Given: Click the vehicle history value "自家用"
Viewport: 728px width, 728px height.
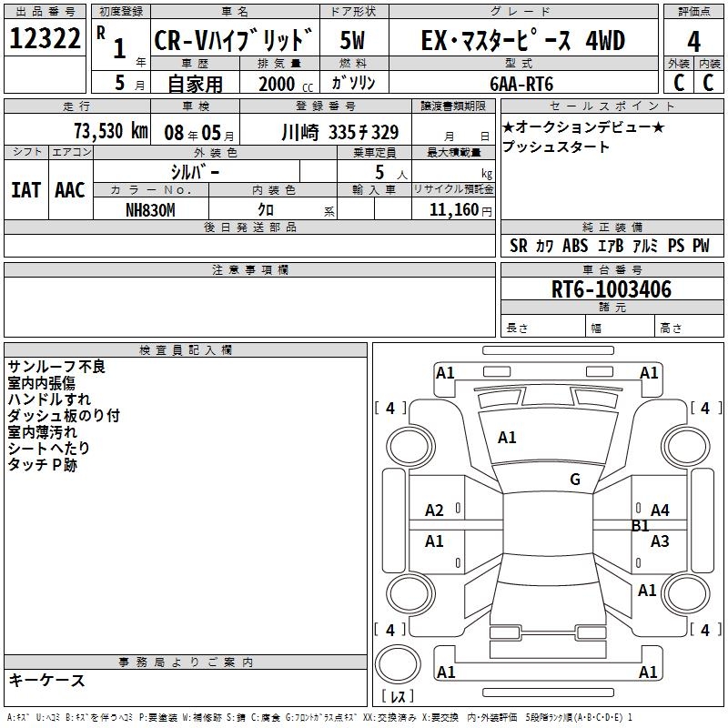Looking at the screenshot, I should tap(195, 84).
